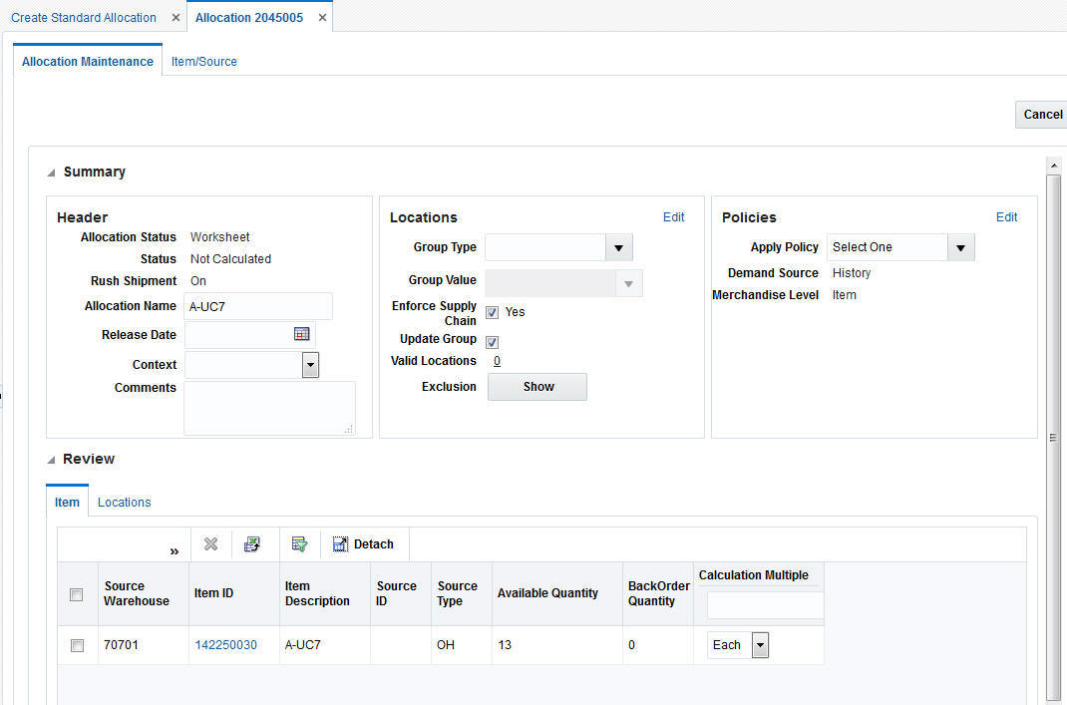Open the Release Date calendar picker
This screenshot has height=705, width=1067.
(x=302, y=334)
